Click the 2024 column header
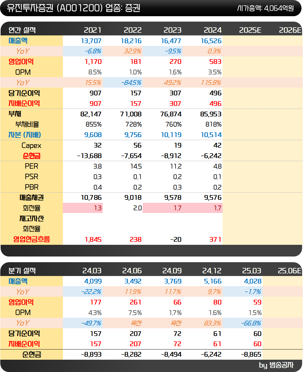 coord(212,30)
